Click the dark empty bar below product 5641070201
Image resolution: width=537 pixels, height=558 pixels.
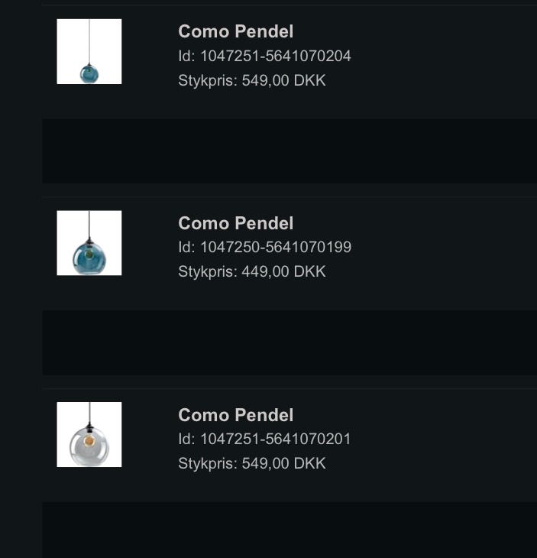(289, 529)
